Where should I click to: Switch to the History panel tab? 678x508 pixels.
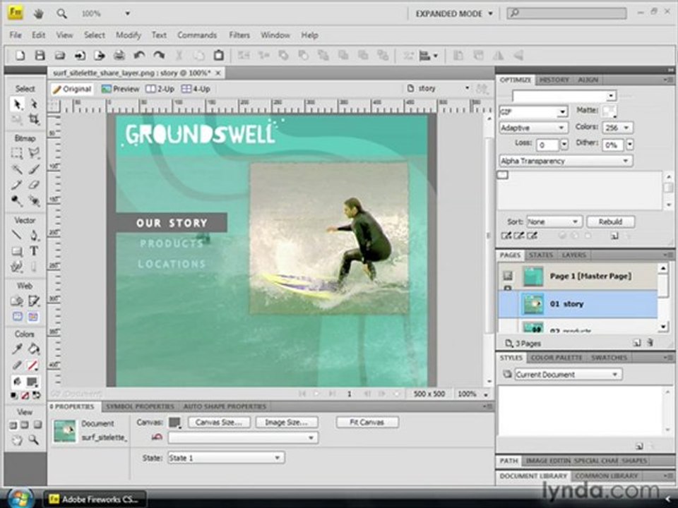[554, 80]
